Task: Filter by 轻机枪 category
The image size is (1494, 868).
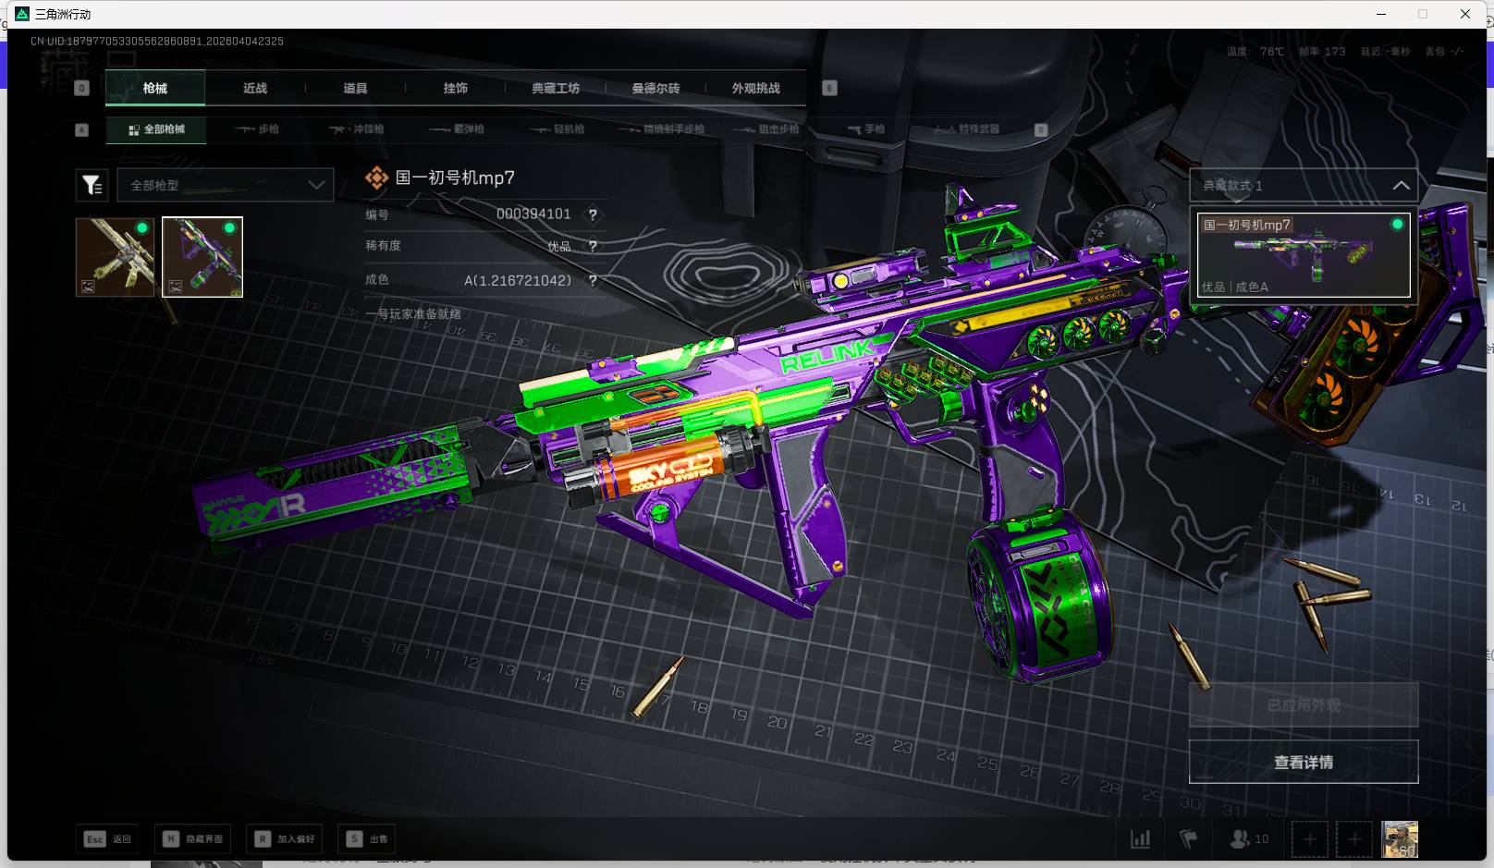Action: (x=557, y=129)
